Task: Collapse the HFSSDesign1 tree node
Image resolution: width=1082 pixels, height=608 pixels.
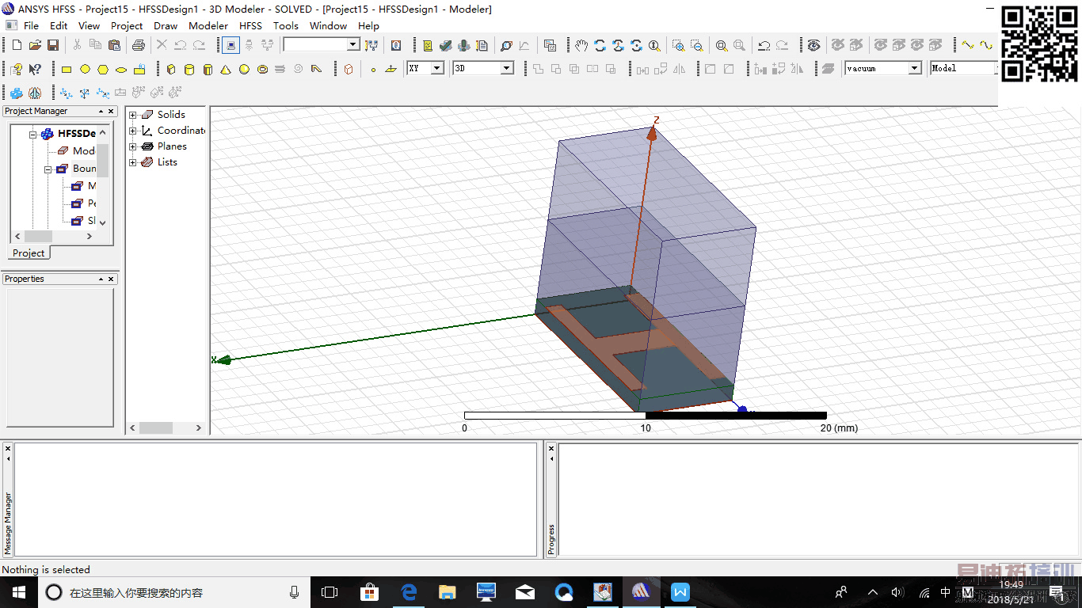Action: pyautogui.click(x=33, y=135)
